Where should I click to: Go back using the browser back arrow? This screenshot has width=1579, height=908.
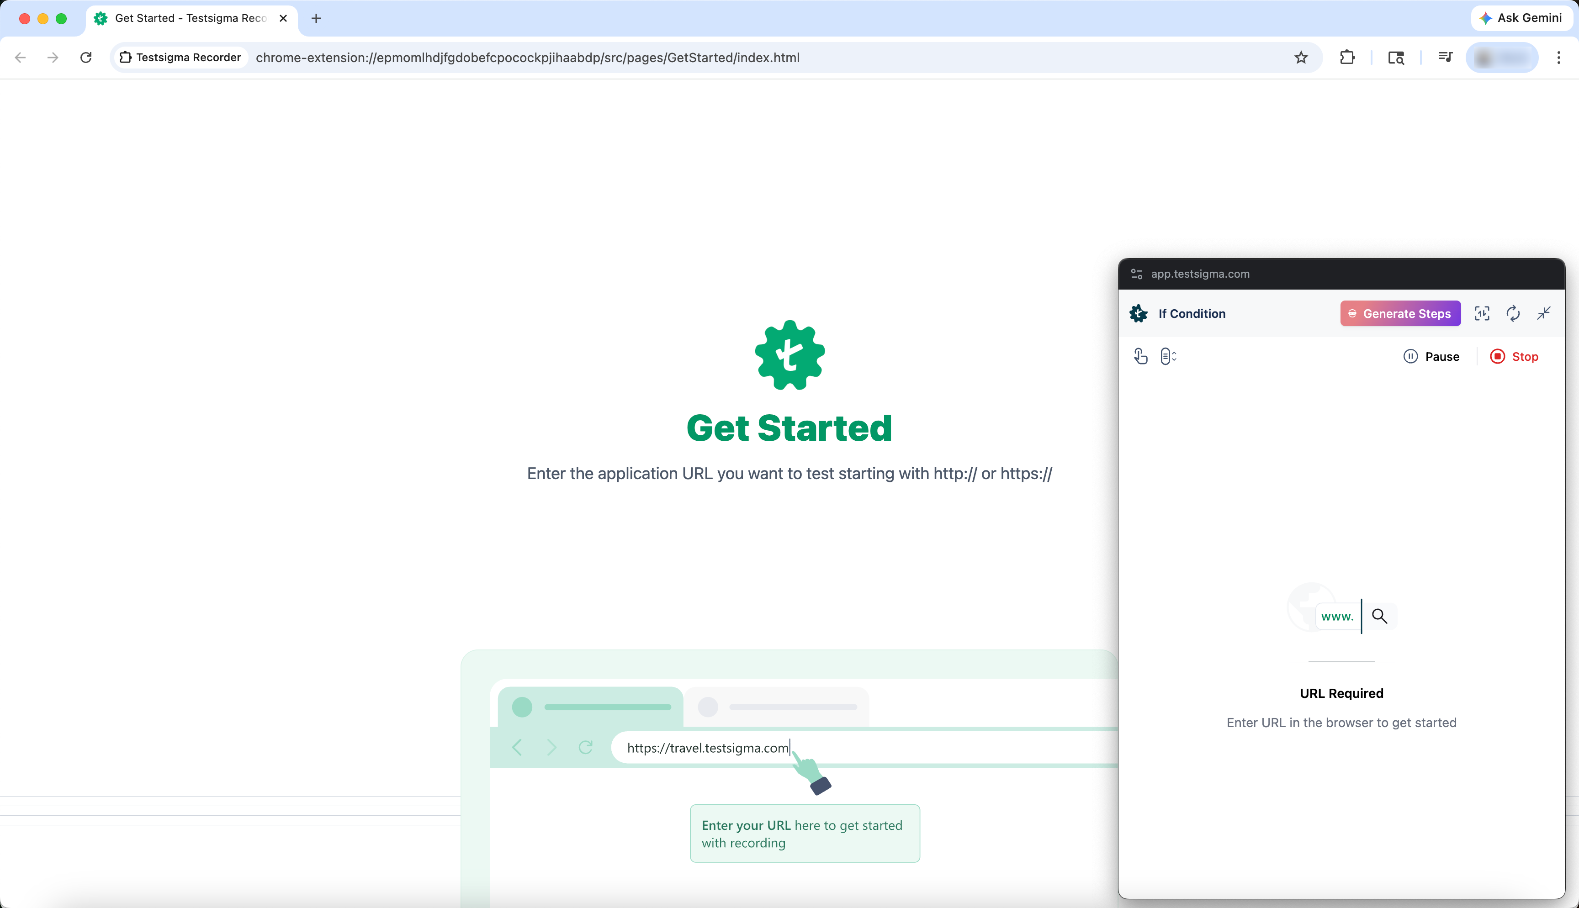(x=21, y=58)
